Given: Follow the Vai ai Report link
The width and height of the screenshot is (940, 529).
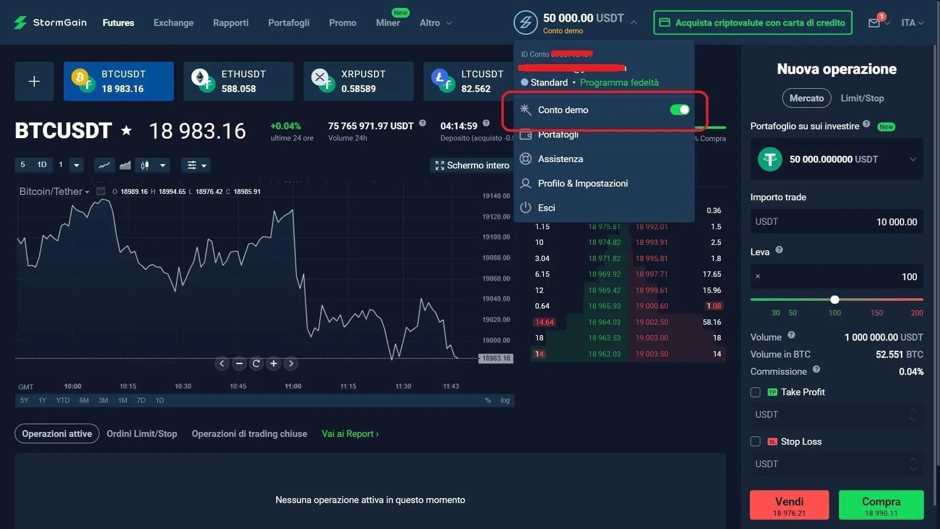Looking at the screenshot, I should coord(350,433).
